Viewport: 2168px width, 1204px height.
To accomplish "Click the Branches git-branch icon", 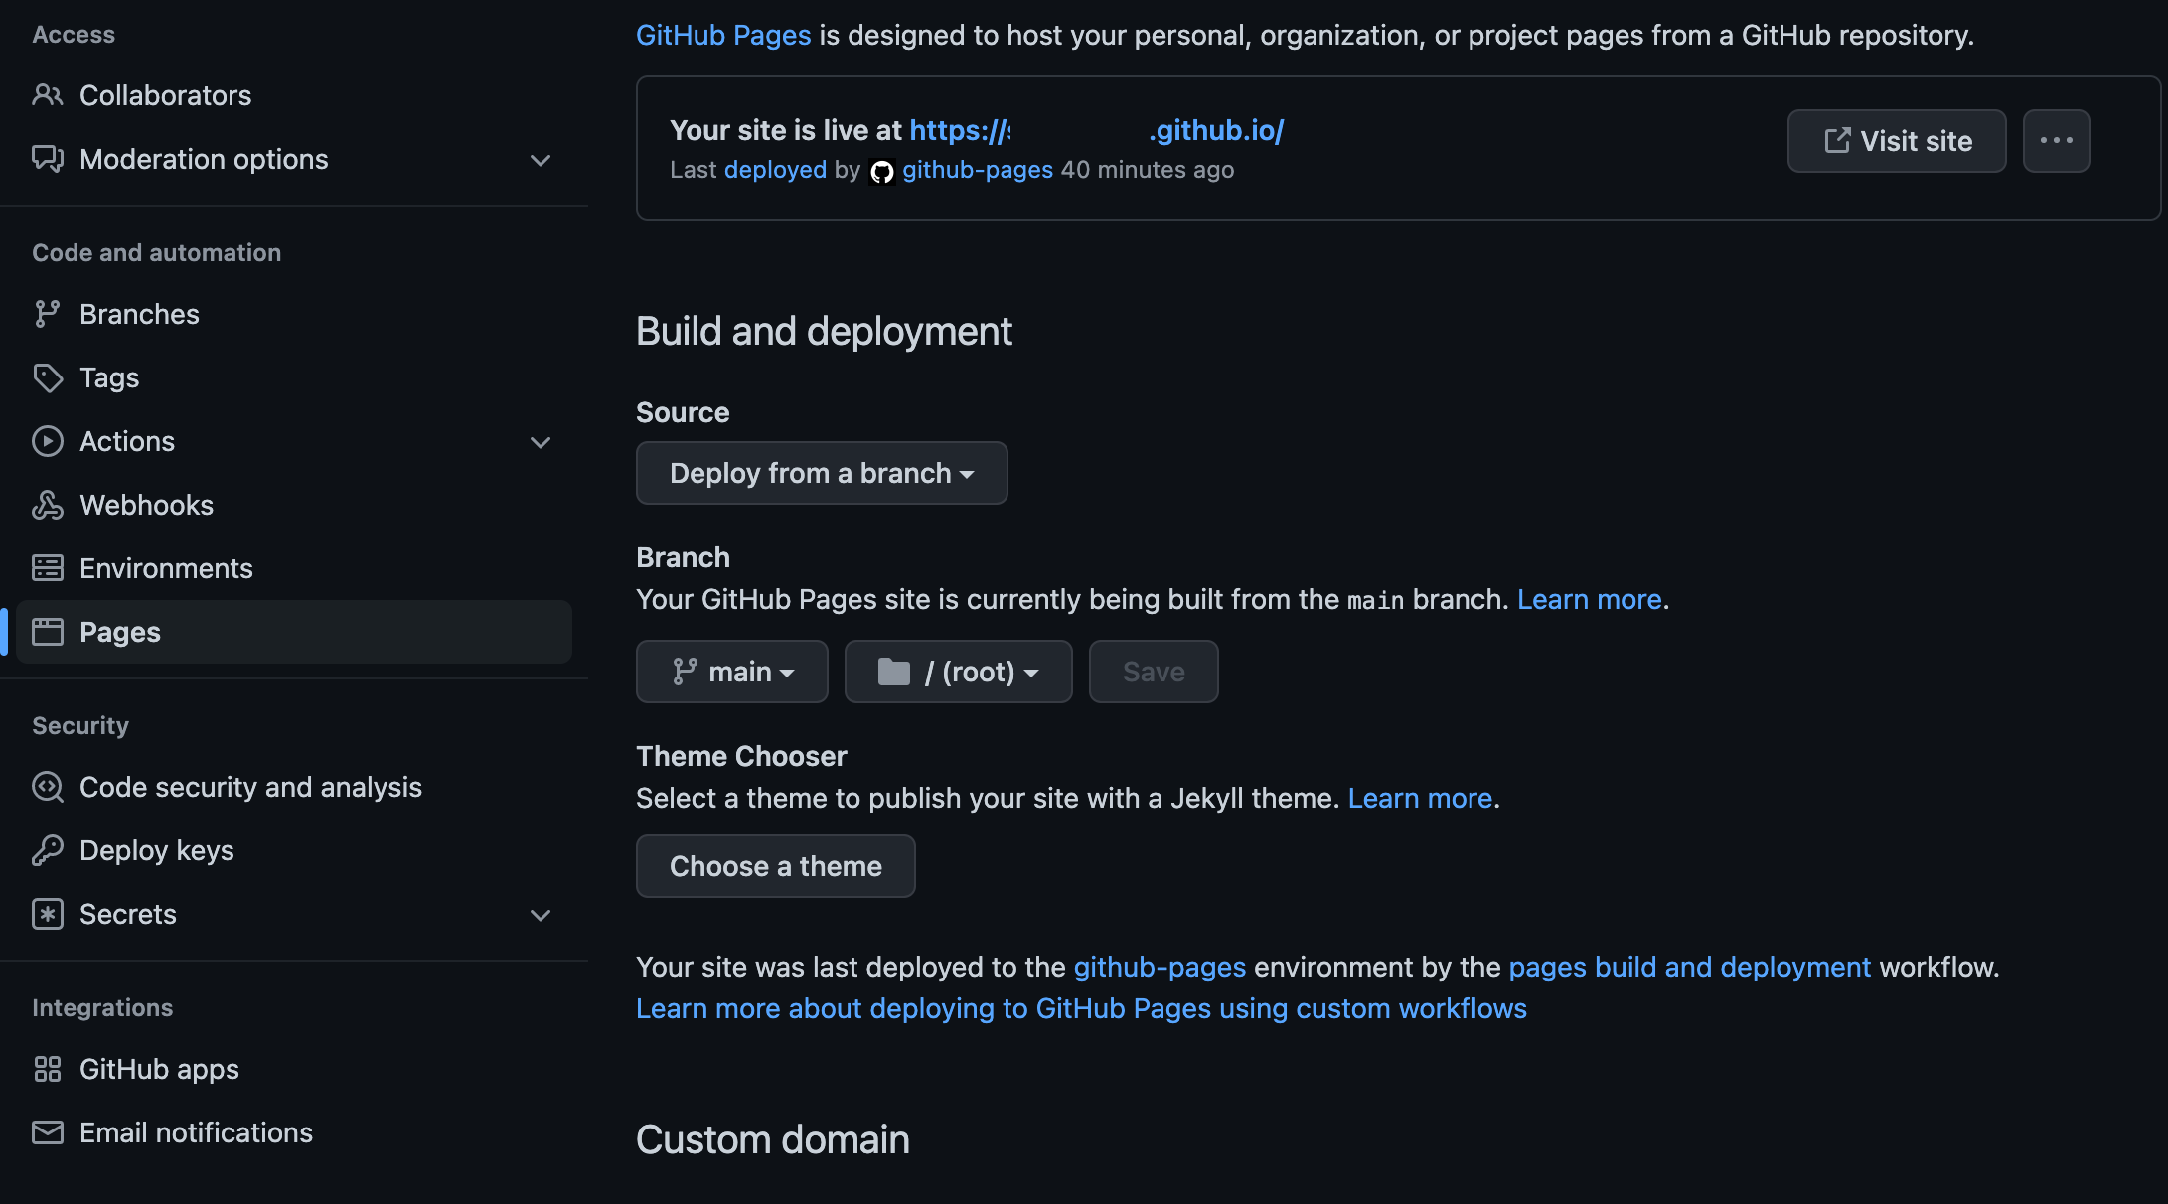I will click(x=47, y=314).
